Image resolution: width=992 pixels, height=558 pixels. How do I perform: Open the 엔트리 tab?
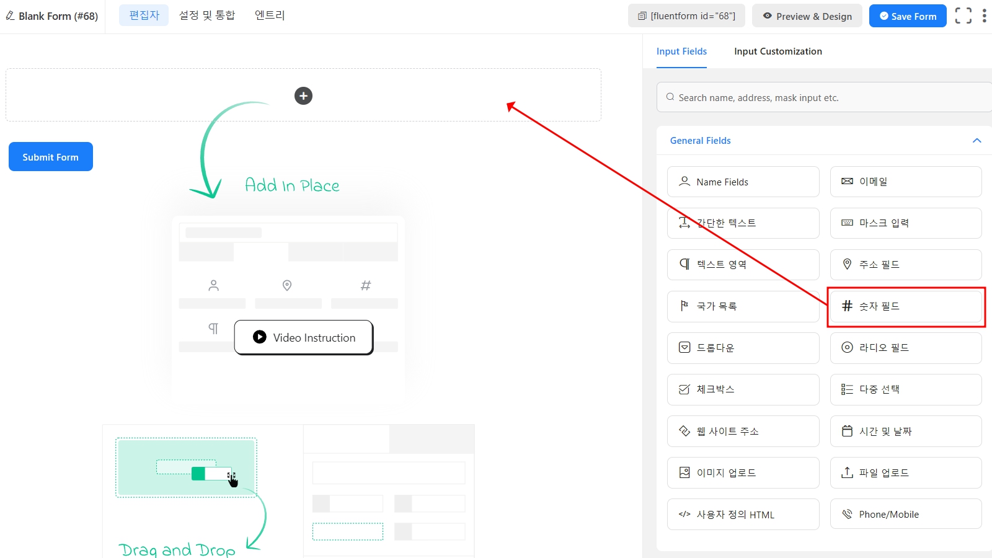pos(270,15)
